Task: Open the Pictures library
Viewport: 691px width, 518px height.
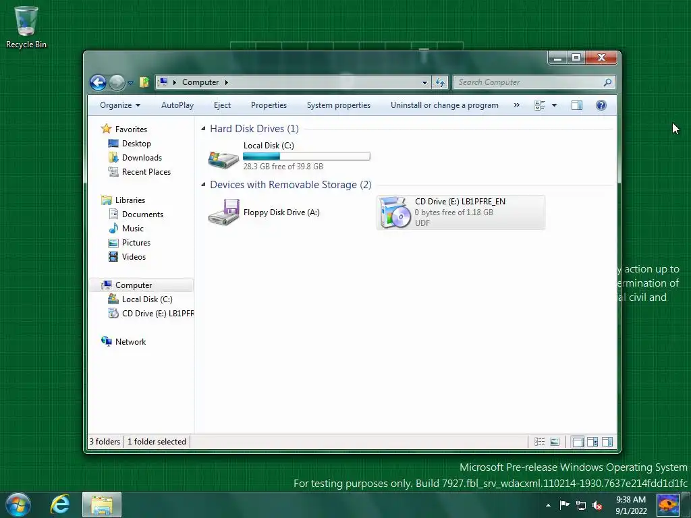Action: pyautogui.click(x=136, y=243)
